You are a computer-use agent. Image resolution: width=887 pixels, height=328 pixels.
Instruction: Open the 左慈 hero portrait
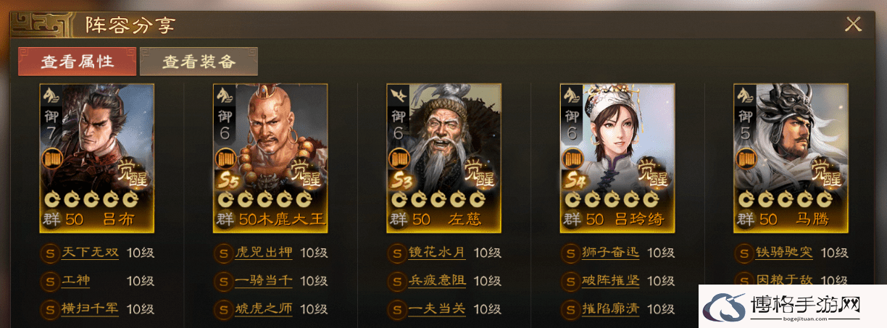tap(444, 158)
